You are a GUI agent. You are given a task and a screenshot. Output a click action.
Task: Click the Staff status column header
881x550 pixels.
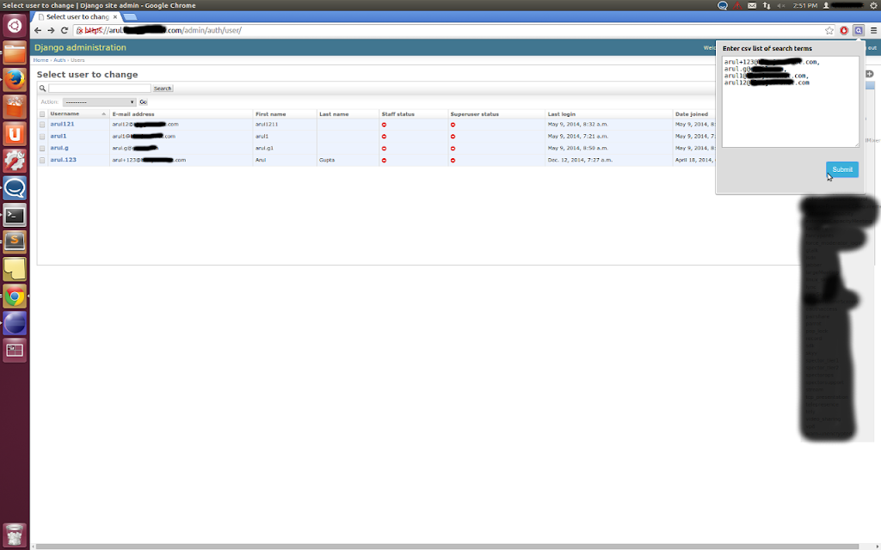[x=397, y=114]
